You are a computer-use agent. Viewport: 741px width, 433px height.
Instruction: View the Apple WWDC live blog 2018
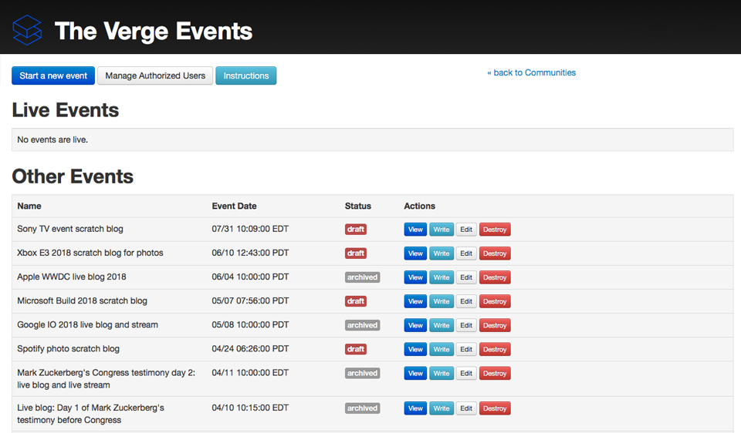coord(415,277)
